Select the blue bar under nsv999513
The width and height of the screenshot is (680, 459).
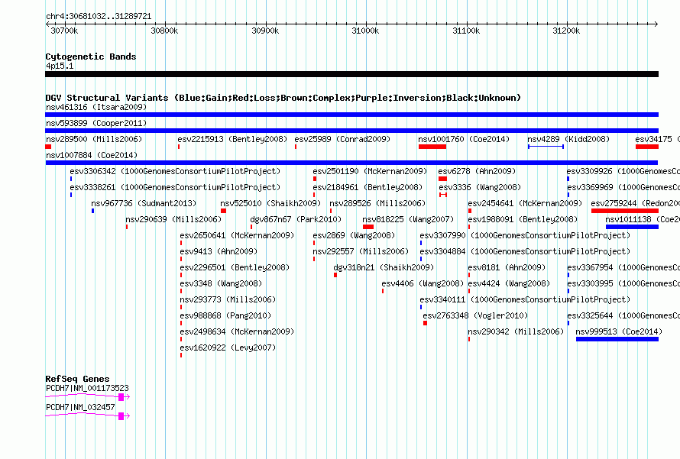[x=617, y=339]
